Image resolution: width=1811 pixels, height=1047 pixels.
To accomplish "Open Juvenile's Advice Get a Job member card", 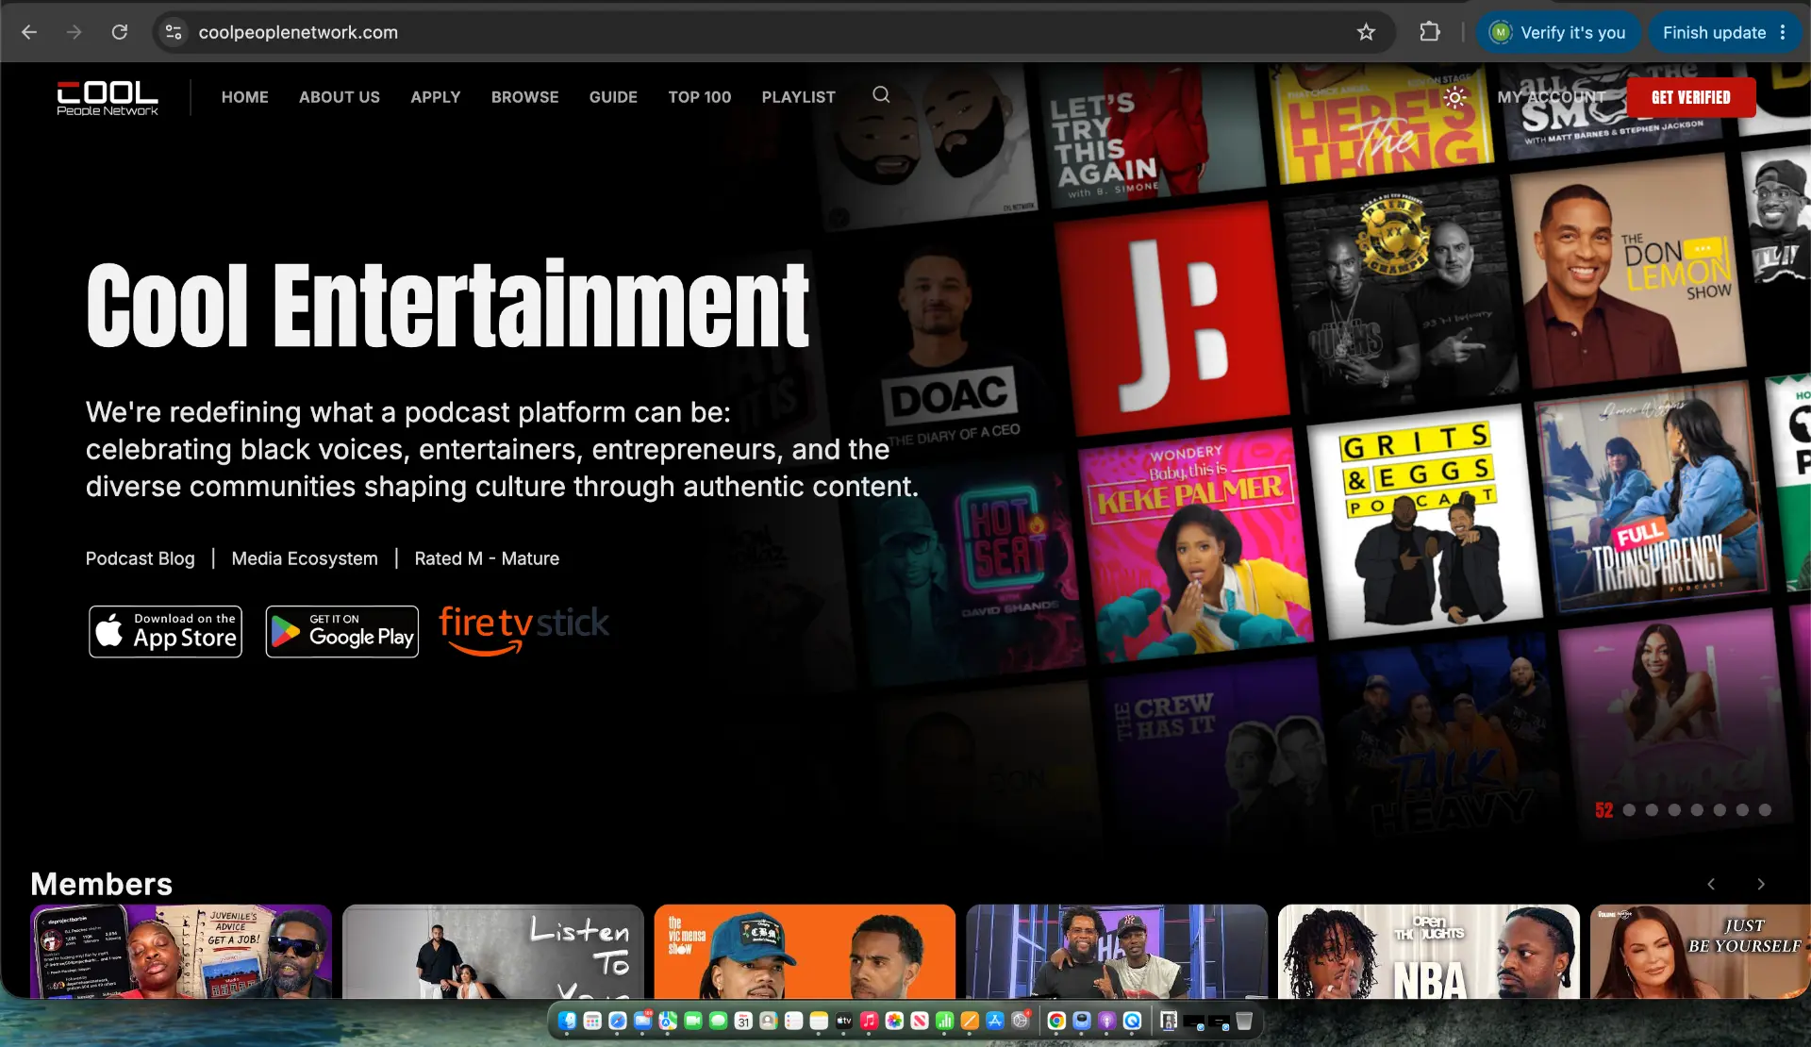I will click(181, 952).
